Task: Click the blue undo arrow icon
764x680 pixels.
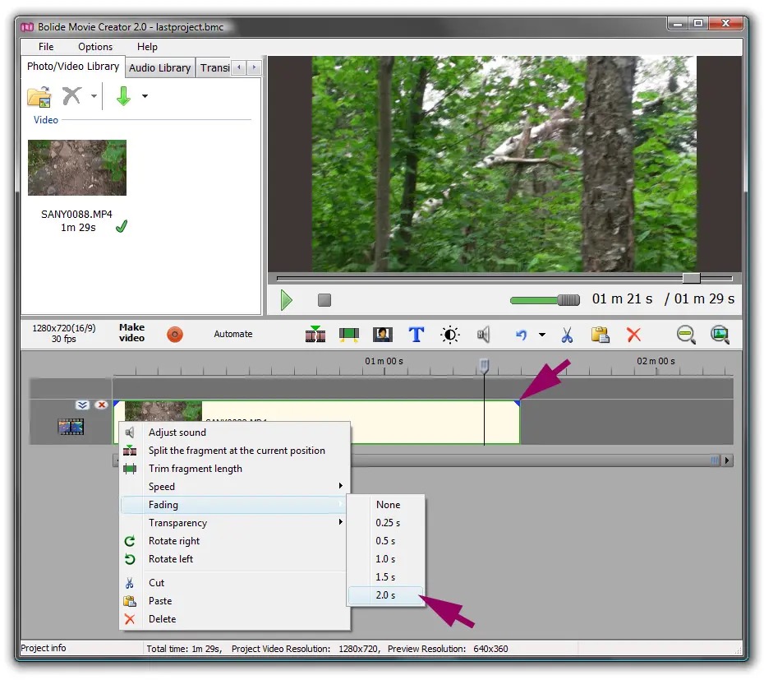Action: point(522,335)
